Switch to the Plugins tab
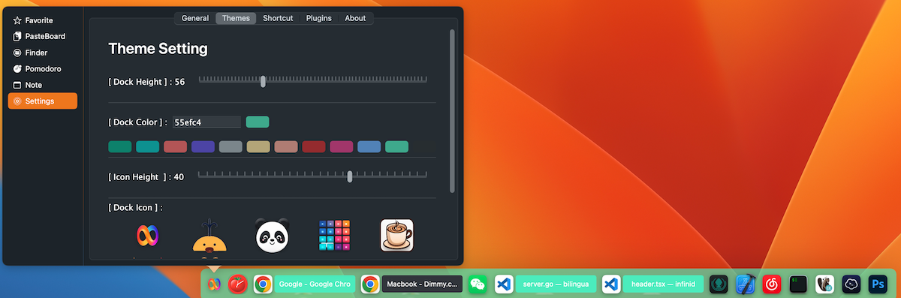 319,18
